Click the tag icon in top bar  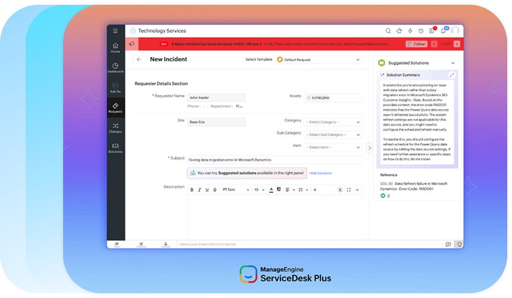[399, 31]
